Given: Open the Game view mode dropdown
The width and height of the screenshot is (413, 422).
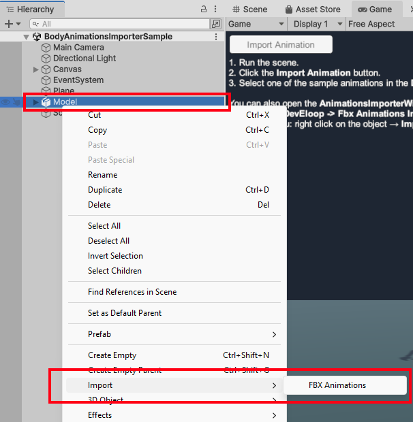Looking at the screenshot, I should click(256, 24).
